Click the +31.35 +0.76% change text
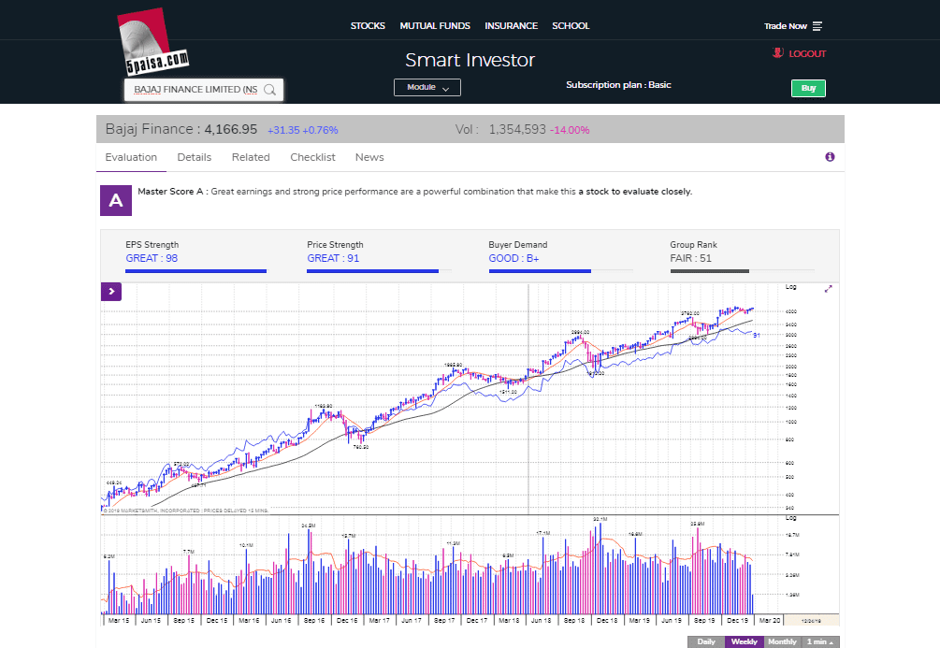 pyautogui.click(x=303, y=130)
